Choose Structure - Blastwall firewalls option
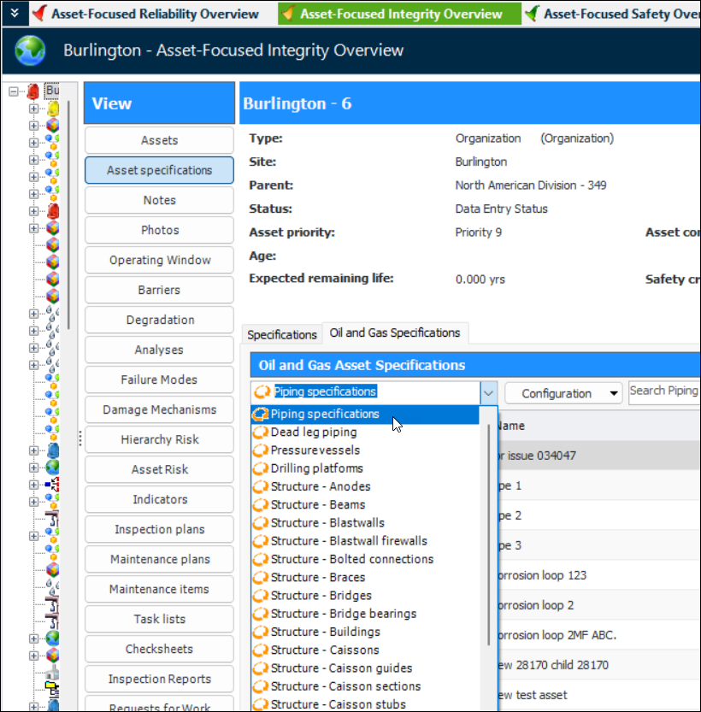 point(349,541)
